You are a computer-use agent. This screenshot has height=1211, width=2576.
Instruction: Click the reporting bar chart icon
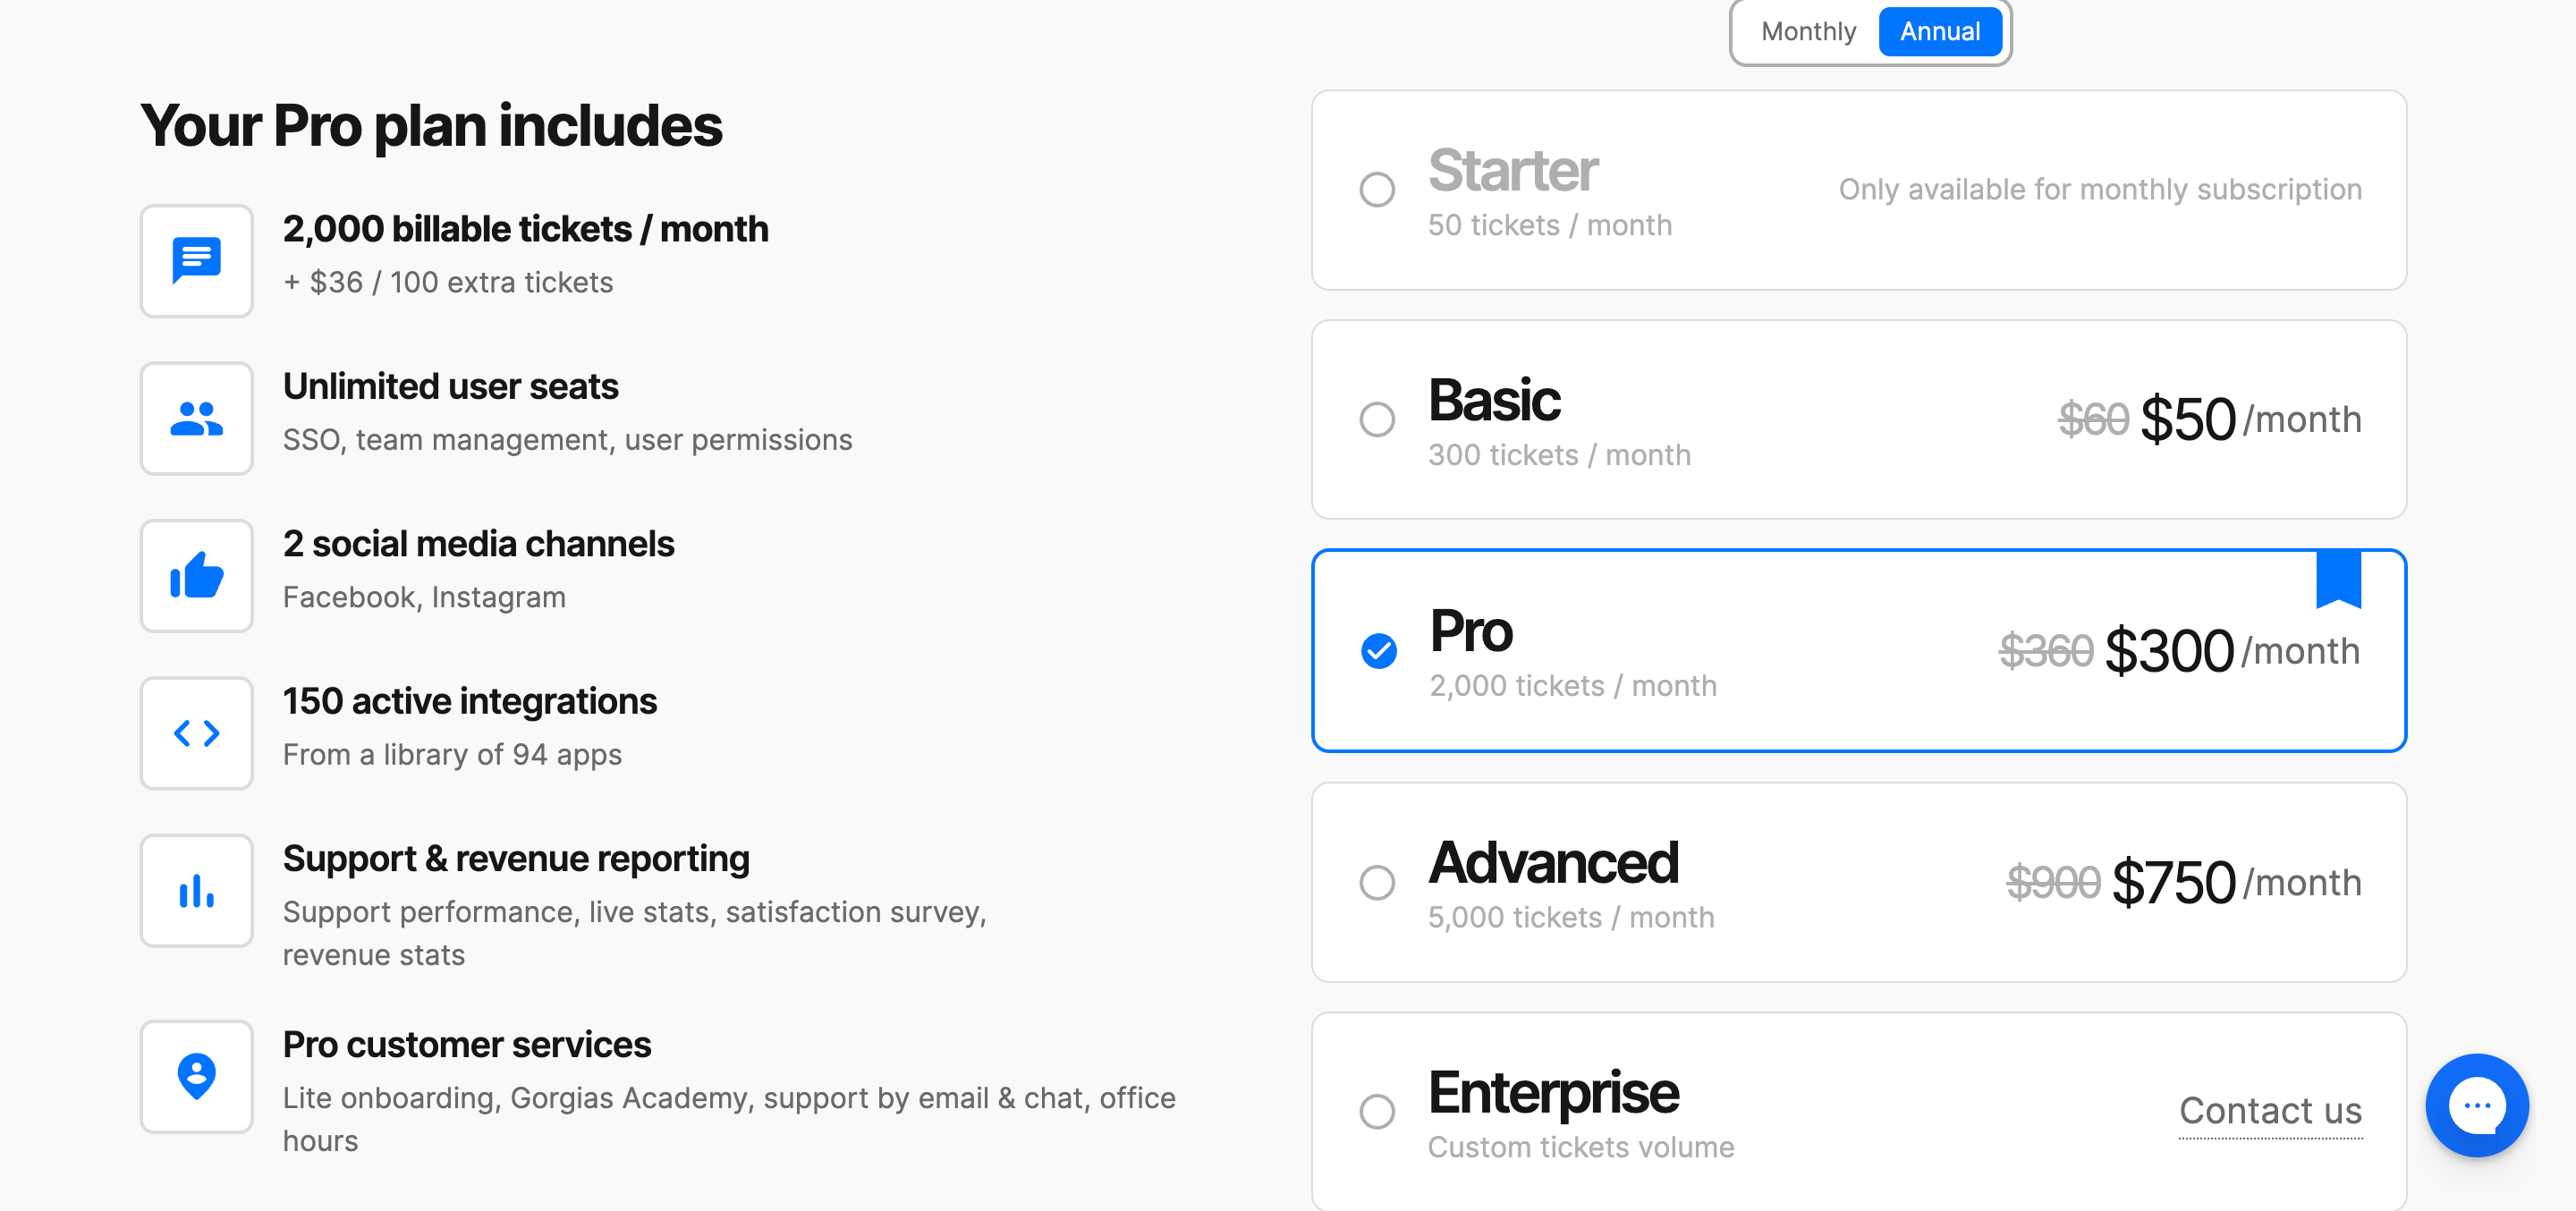point(196,891)
